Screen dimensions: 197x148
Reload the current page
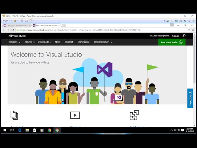[x=13, y=30]
